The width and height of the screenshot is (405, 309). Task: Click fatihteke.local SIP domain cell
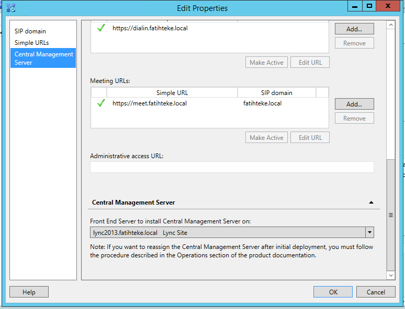tap(263, 103)
